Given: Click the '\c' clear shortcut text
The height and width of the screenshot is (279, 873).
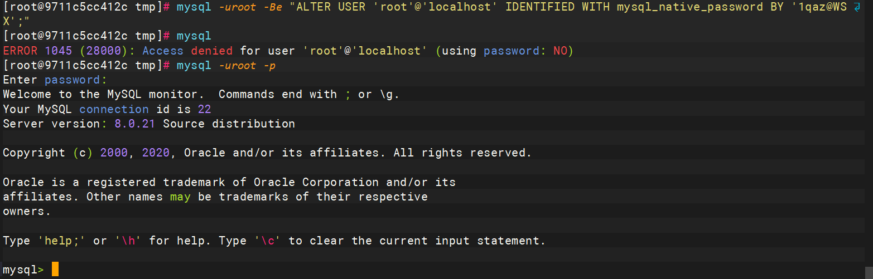Looking at the screenshot, I should (x=268, y=241).
